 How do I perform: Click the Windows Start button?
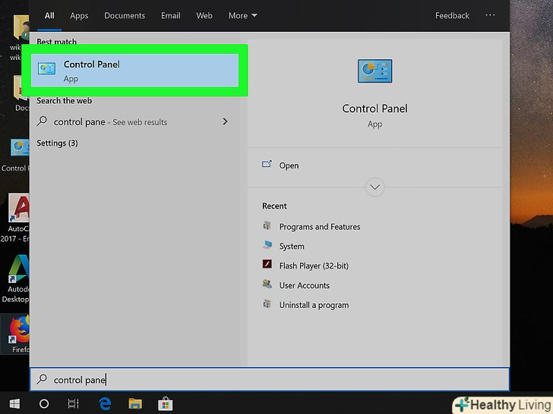(14, 403)
